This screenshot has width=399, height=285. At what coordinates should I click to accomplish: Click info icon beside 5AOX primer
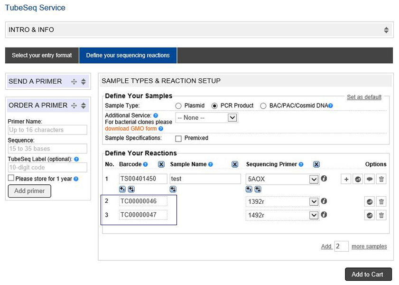324,179
